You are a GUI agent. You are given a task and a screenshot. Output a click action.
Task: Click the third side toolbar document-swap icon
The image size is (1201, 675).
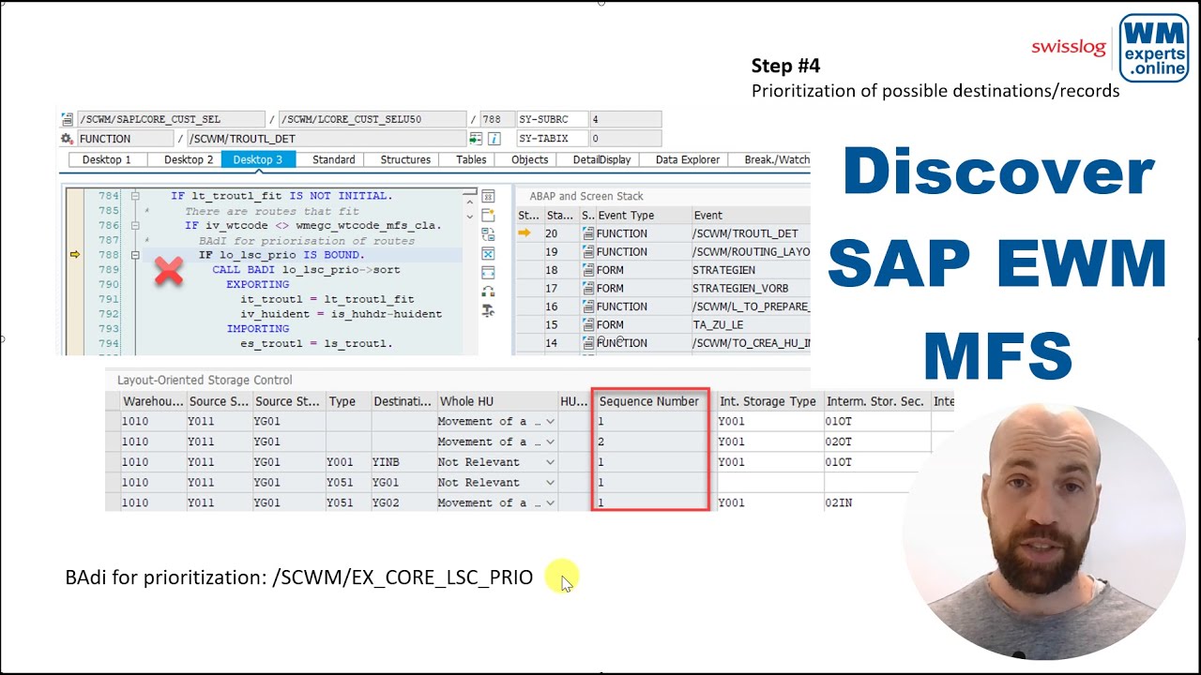click(x=488, y=234)
